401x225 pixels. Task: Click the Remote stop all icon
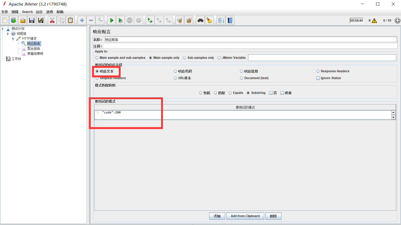[x=159, y=20]
